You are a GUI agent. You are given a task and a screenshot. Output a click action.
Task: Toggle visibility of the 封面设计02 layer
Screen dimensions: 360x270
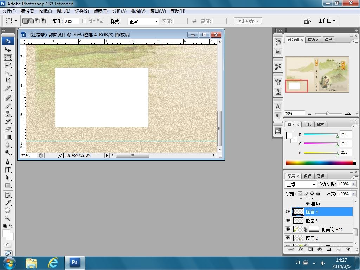(x=288, y=229)
